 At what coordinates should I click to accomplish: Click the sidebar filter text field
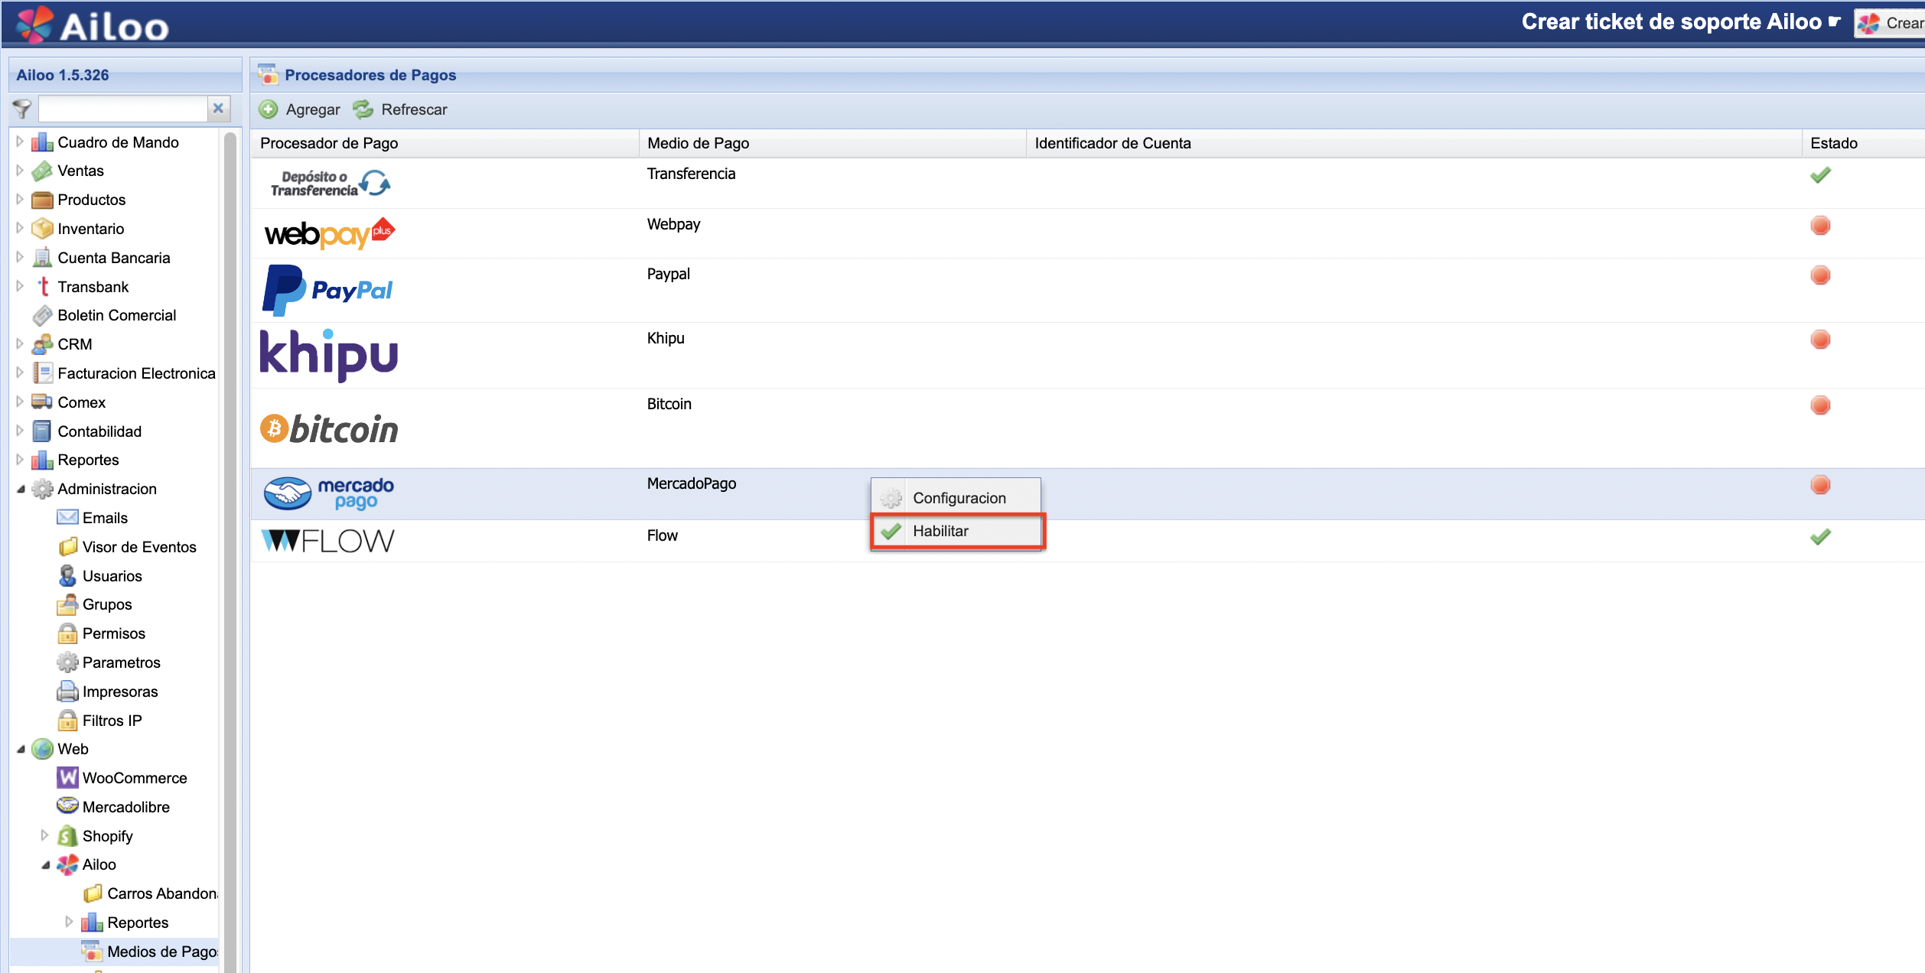click(x=122, y=109)
